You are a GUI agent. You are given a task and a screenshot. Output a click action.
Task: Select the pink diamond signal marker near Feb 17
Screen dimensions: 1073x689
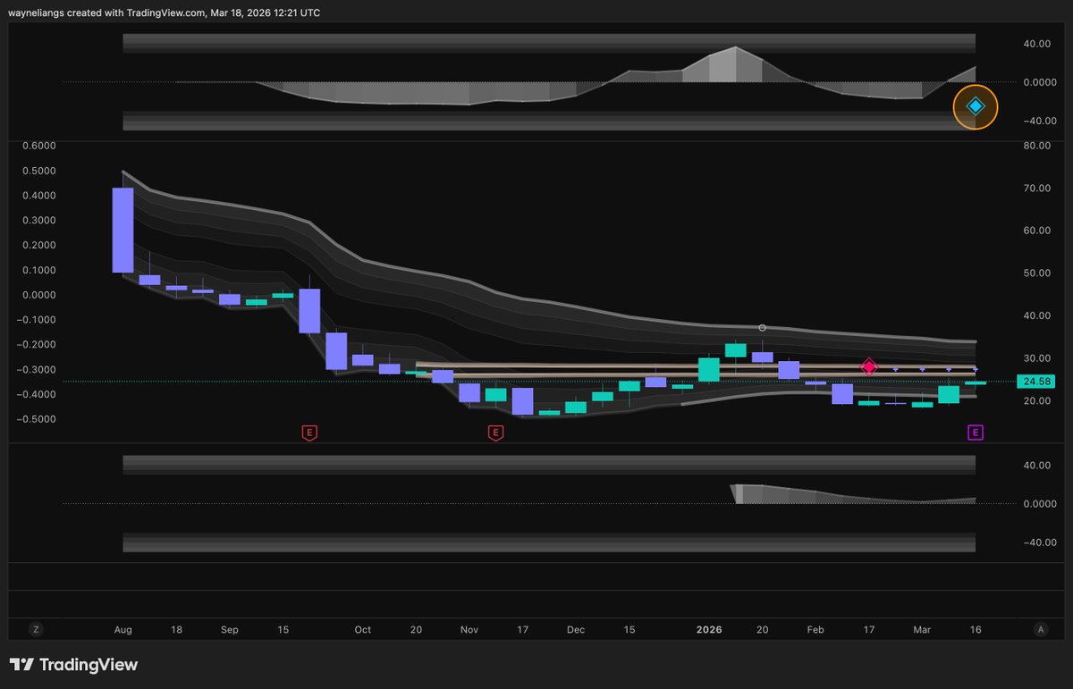tap(868, 366)
